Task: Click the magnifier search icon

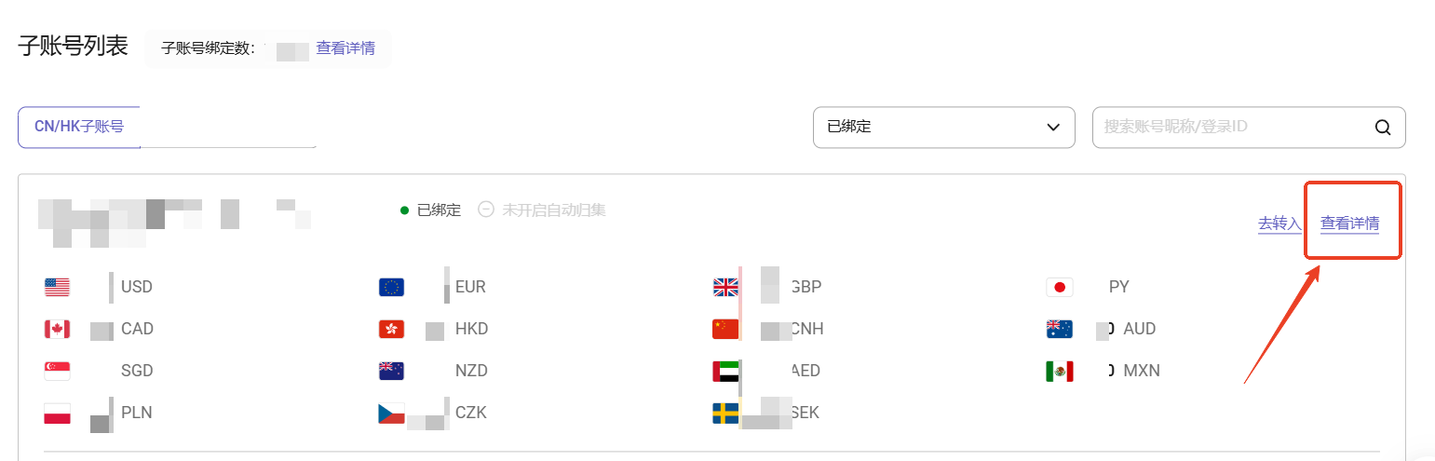Action: pos(1383,128)
